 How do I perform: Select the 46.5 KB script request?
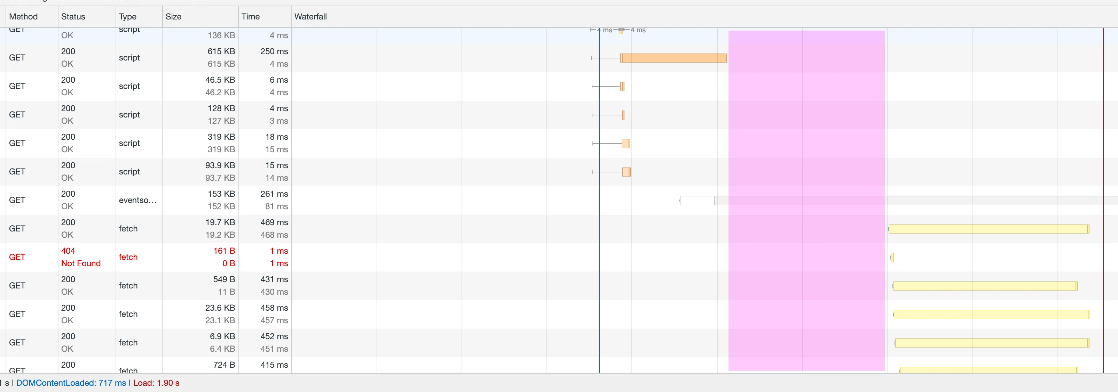[x=129, y=86]
